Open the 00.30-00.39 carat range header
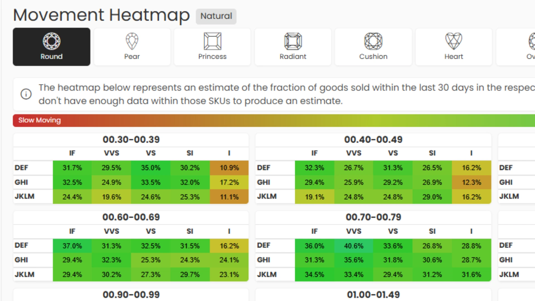The image size is (535, 301). pyautogui.click(x=131, y=139)
